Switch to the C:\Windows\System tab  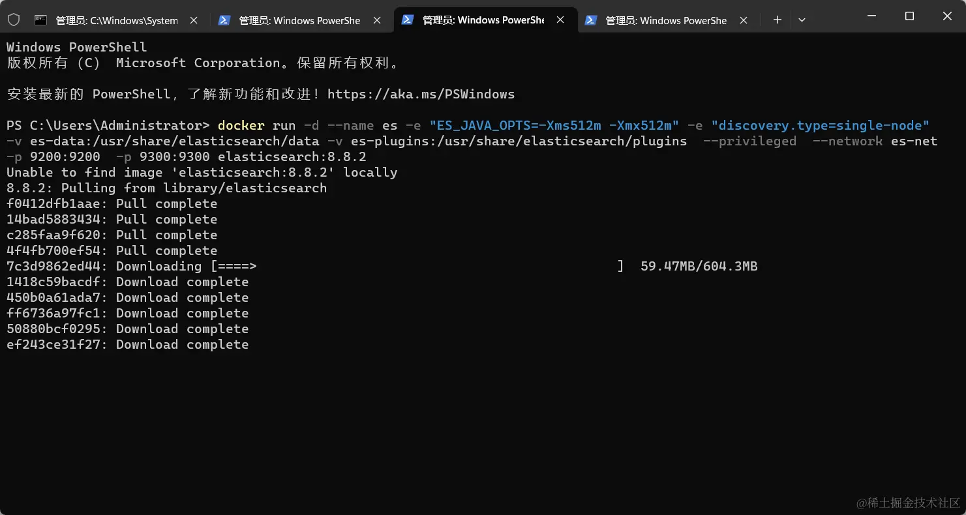pyautogui.click(x=117, y=20)
